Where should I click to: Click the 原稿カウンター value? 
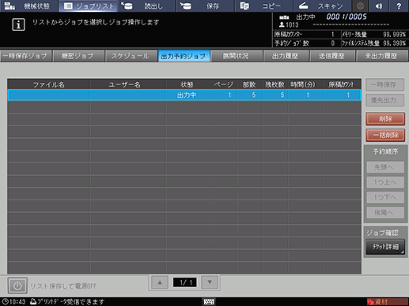(x=333, y=35)
